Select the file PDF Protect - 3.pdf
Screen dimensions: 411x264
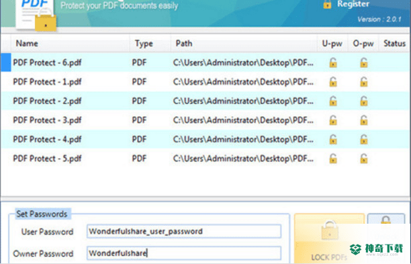click(x=47, y=120)
